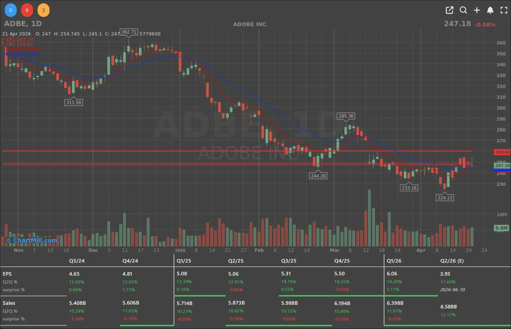Open the 21 Apr 2026 date selector

[x=16, y=34]
